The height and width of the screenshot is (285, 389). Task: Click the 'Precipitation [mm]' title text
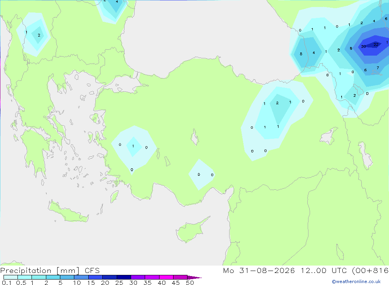click(x=40, y=271)
